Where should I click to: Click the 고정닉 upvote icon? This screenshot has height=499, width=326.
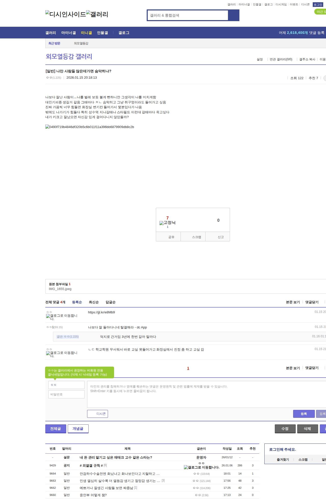click(x=167, y=223)
